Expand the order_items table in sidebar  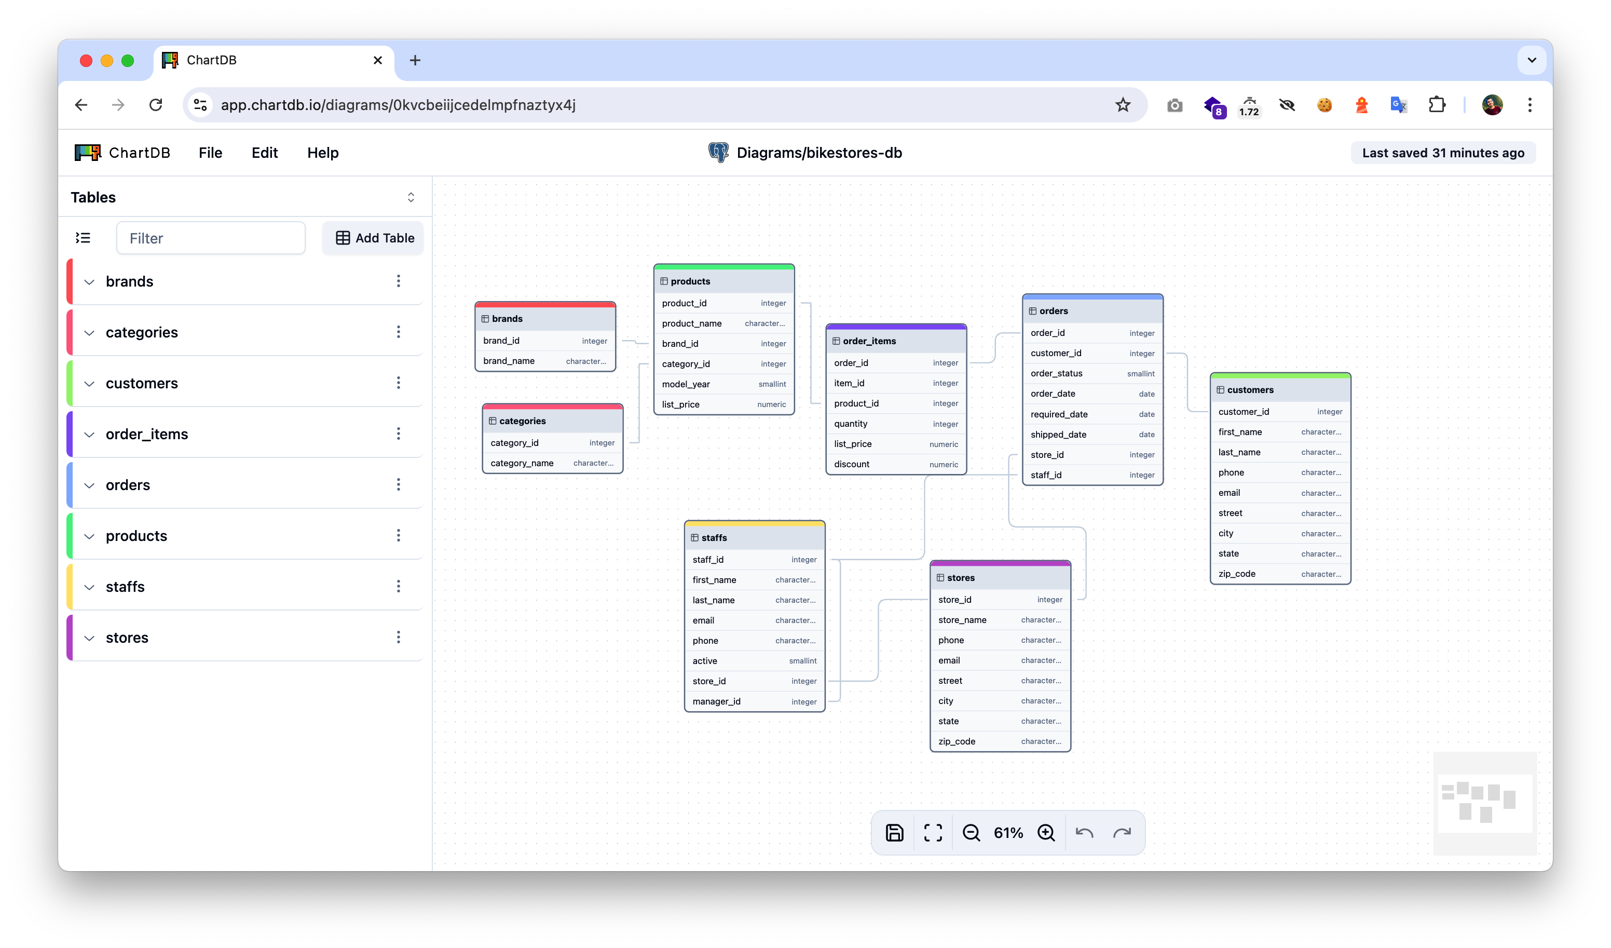[x=89, y=435]
